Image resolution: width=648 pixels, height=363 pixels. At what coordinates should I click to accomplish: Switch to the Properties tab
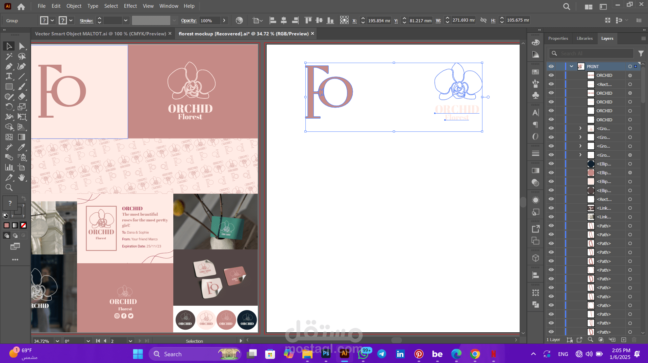tap(558, 38)
